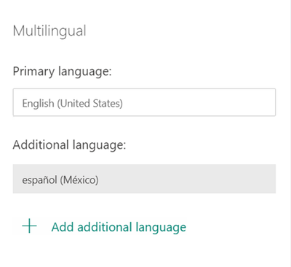
Task: Click the Add additional language link
Action: [119, 227]
